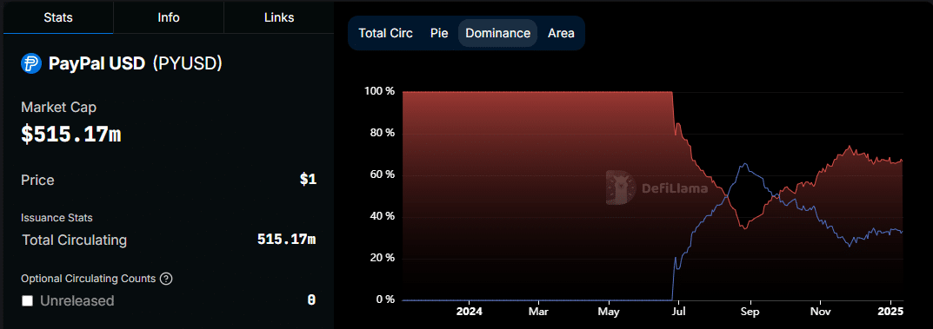Screen dimensions: 933x329
Task: Select the Total Circ chart view
Action: point(385,33)
